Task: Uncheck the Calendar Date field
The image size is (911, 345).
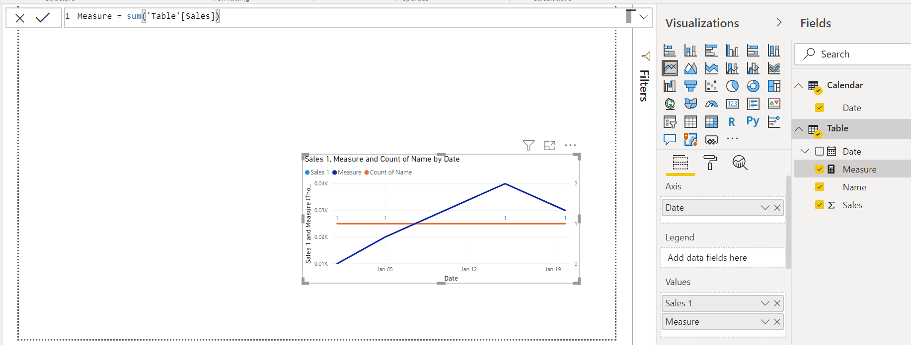Action: pyautogui.click(x=820, y=108)
